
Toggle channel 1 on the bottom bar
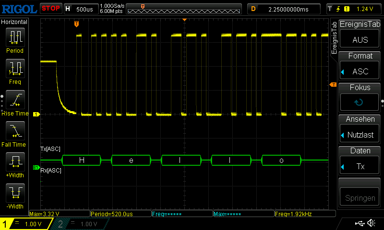26,224
